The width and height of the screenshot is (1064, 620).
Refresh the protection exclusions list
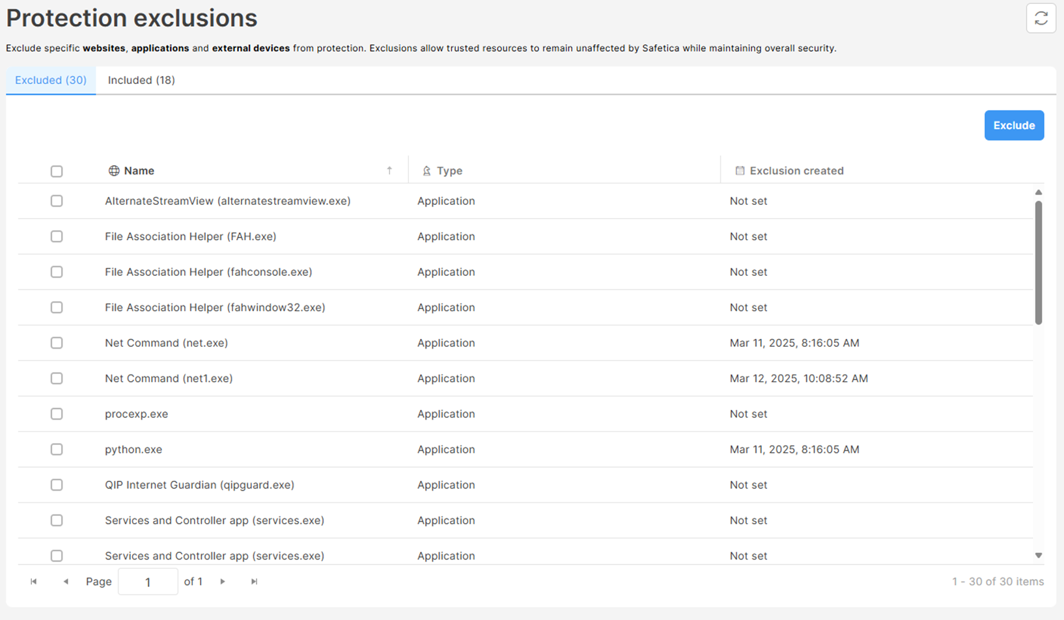pyautogui.click(x=1041, y=18)
